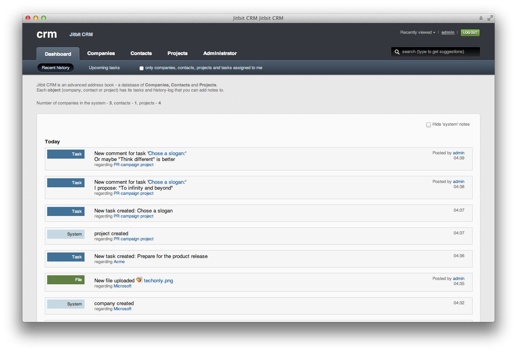Open the Administrator tab
517x353 pixels.
point(220,53)
